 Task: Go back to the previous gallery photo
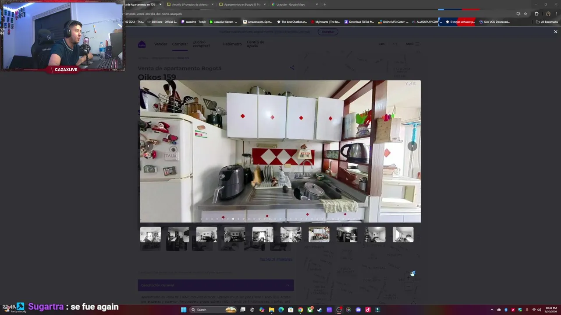point(149,146)
